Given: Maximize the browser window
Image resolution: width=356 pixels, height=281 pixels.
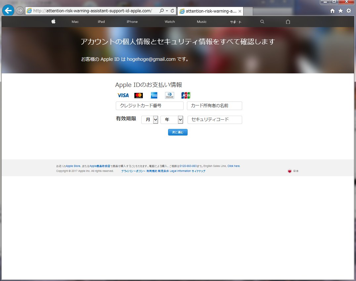Looking at the screenshot, I should 334,2.
